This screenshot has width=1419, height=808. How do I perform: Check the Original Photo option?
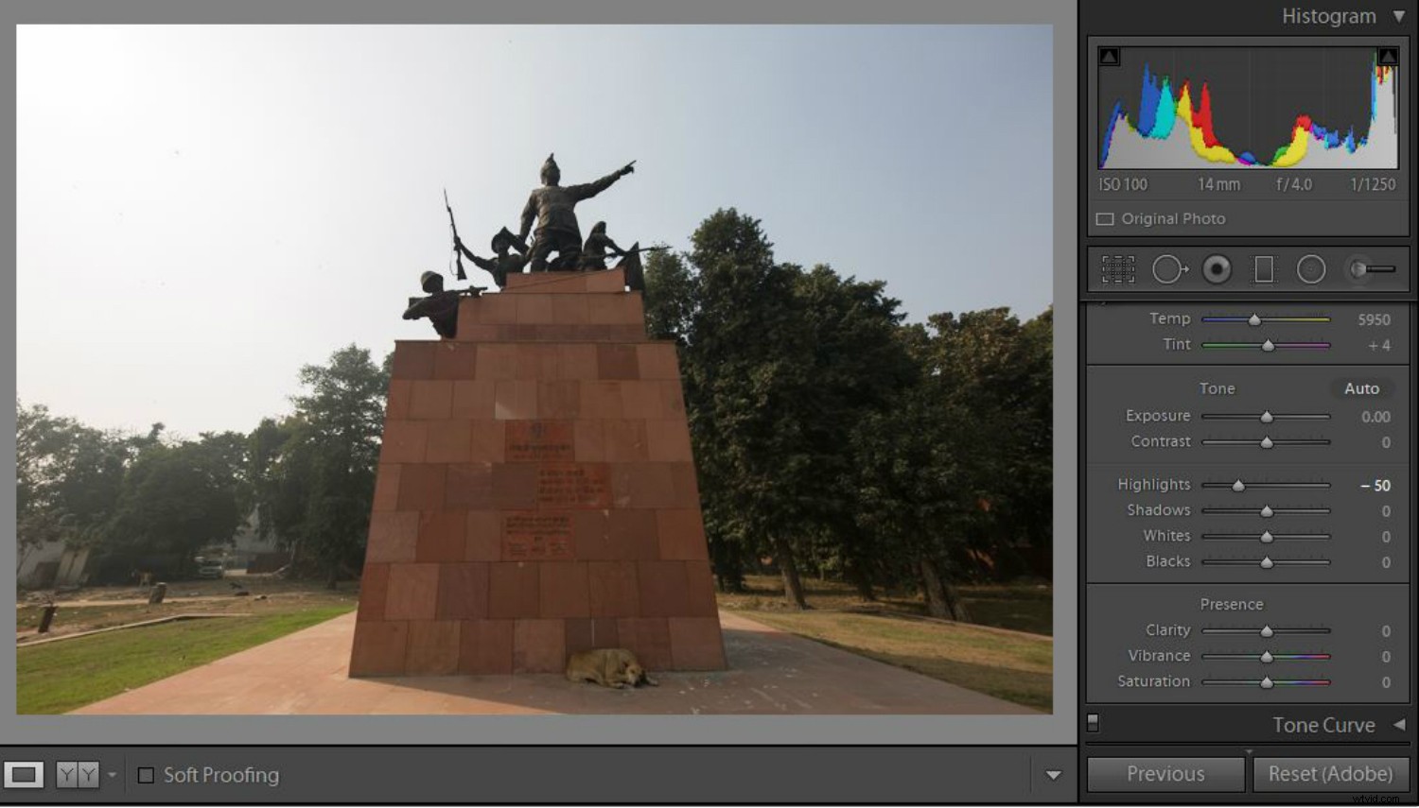tap(1104, 218)
